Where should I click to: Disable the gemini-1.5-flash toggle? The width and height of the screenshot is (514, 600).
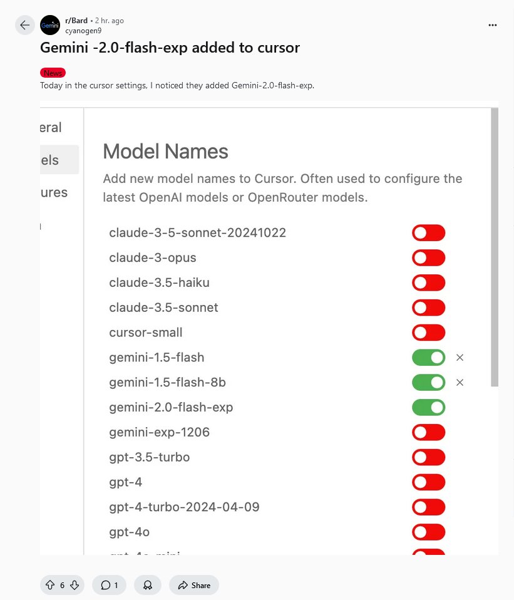pos(428,358)
